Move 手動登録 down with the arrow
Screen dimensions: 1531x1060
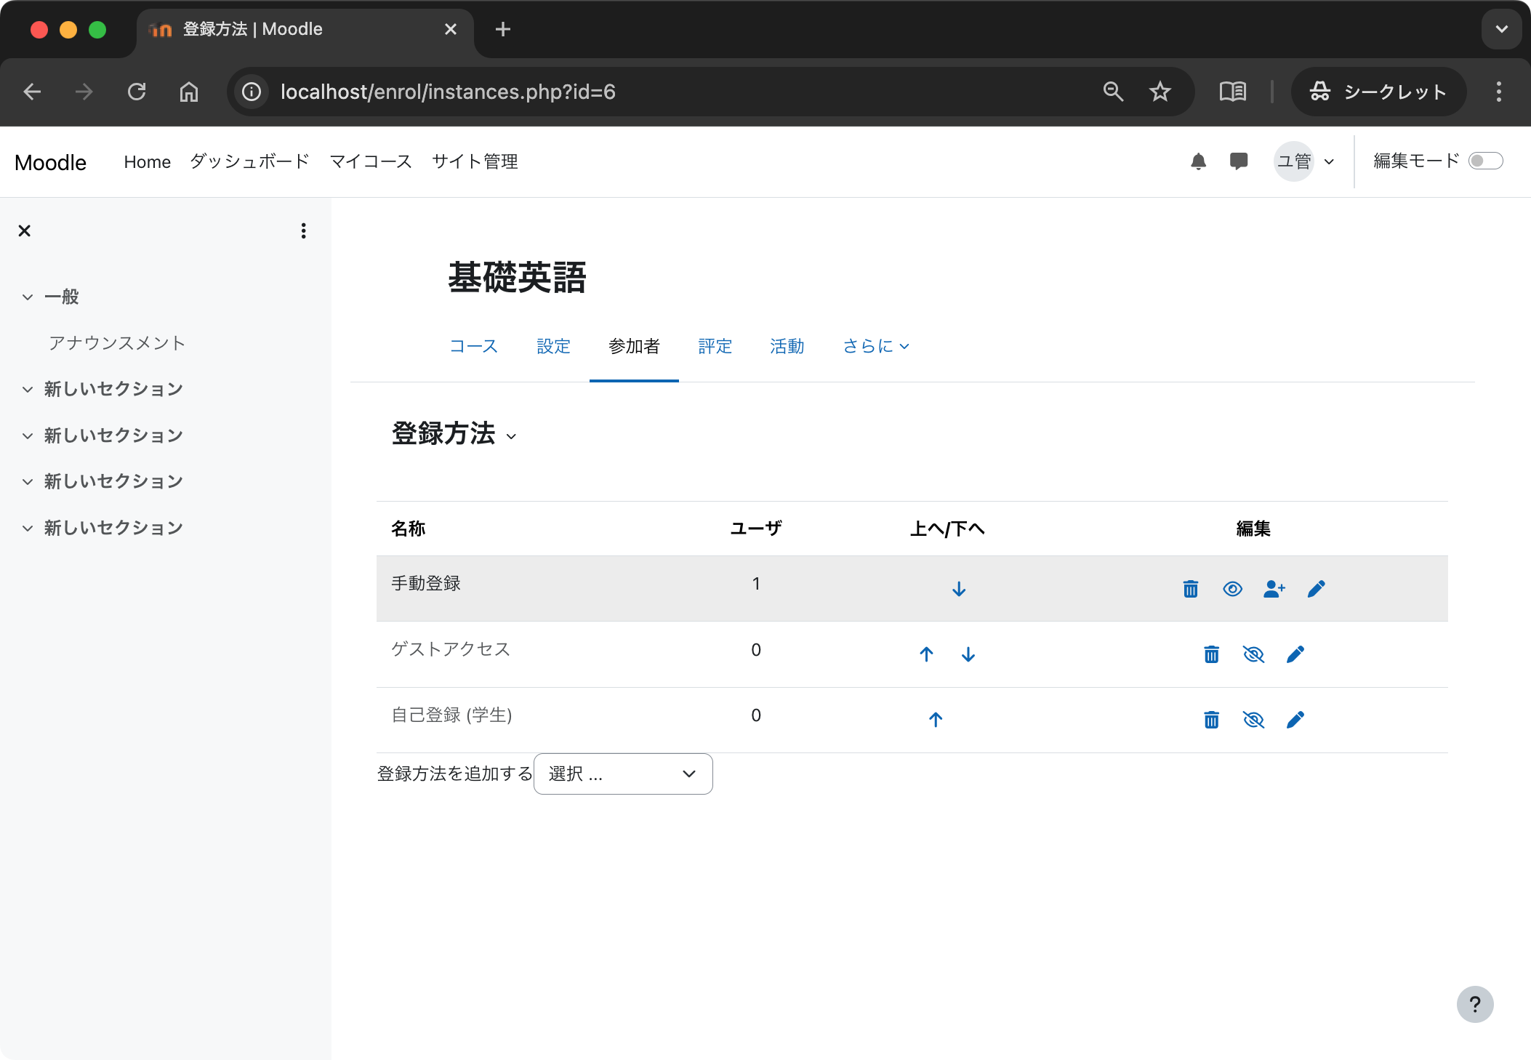958,588
